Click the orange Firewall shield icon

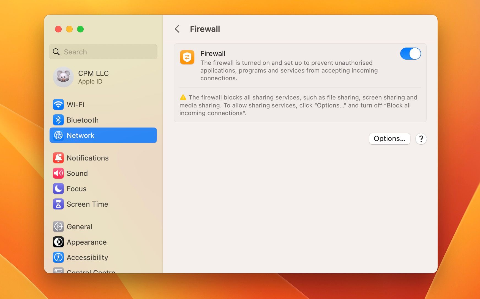[x=187, y=57]
